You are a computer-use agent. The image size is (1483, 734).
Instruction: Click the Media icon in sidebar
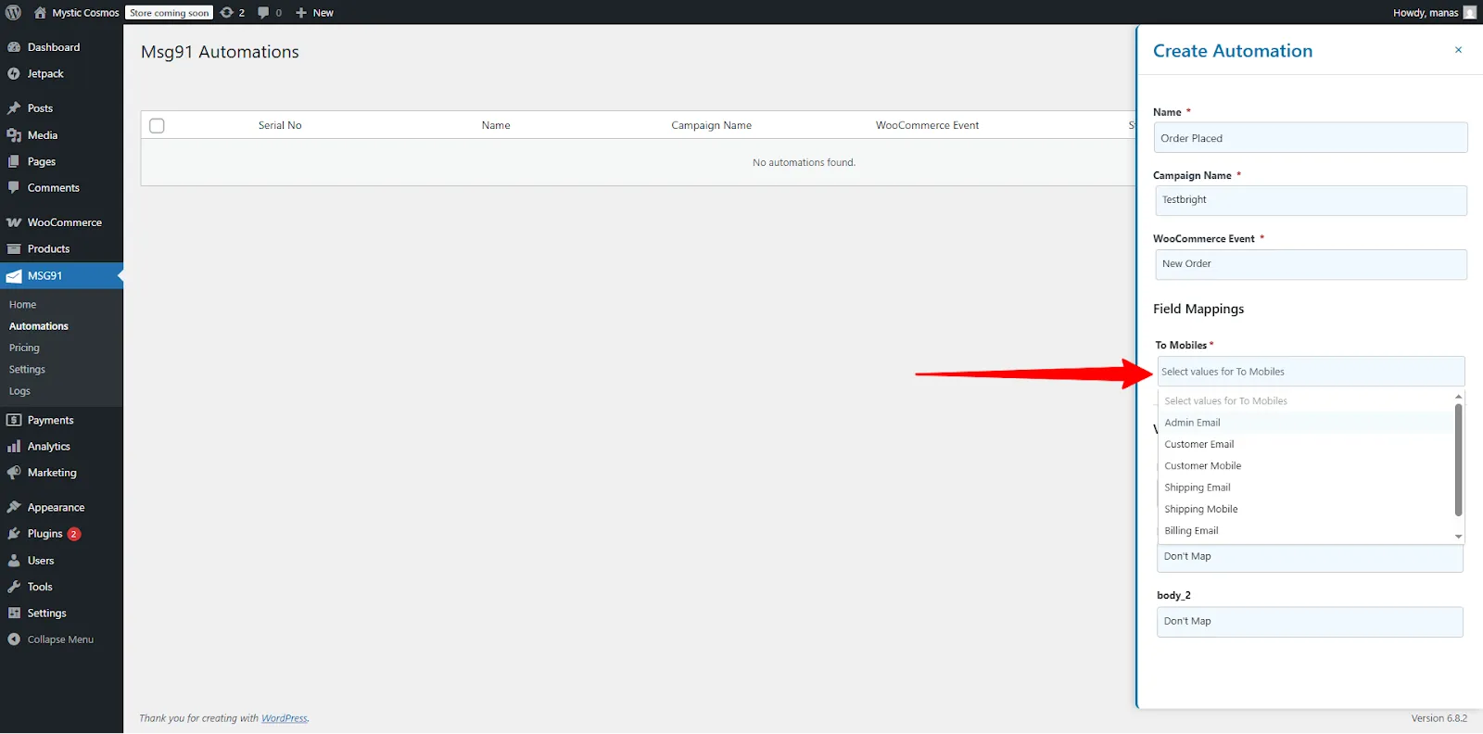coord(14,135)
